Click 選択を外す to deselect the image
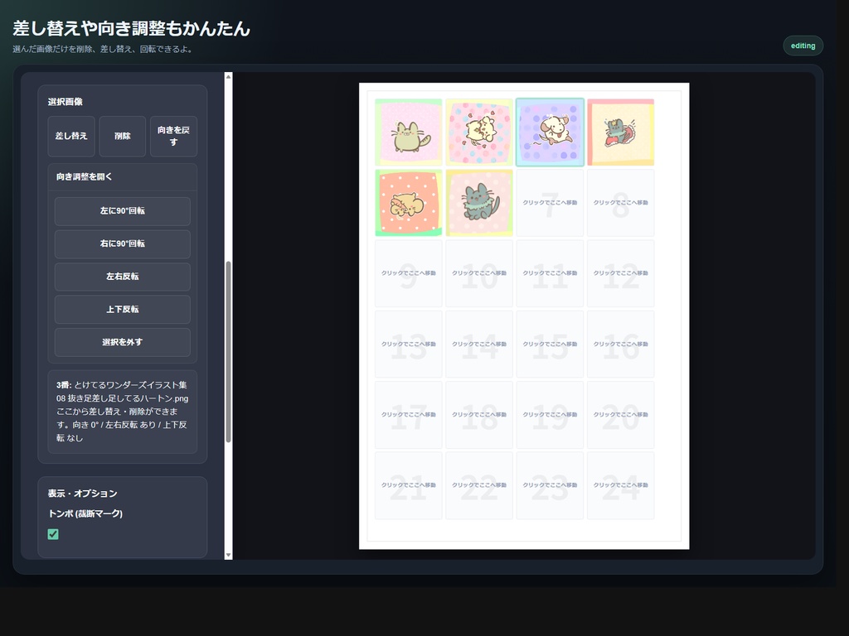The width and height of the screenshot is (849, 636). (122, 341)
